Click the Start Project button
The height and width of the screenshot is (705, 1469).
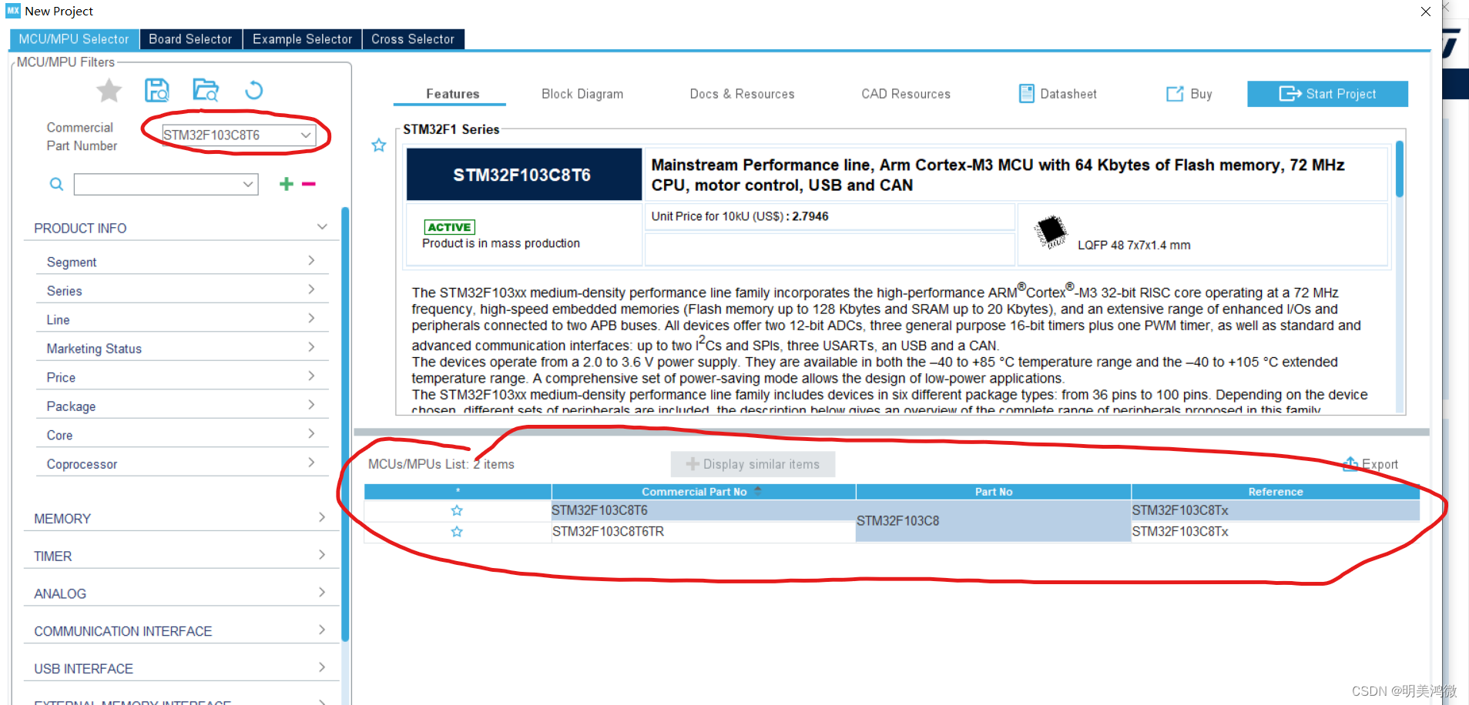[1327, 94]
